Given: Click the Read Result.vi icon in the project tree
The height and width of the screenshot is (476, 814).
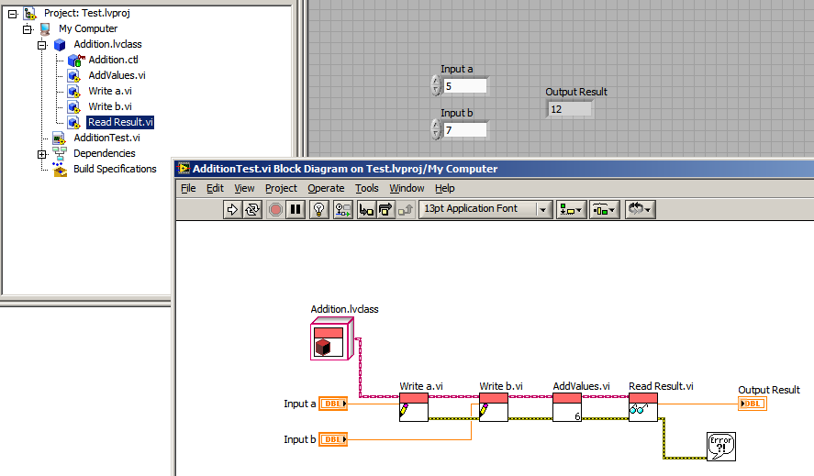Looking at the screenshot, I should pos(73,123).
